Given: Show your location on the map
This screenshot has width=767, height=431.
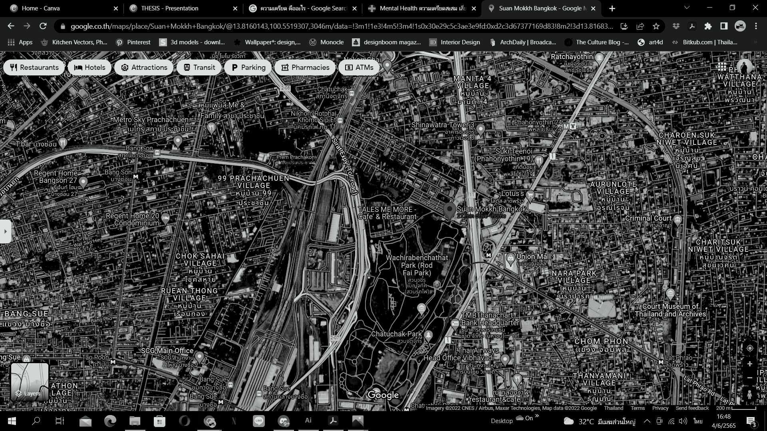Looking at the screenshot, I should 749,348.
